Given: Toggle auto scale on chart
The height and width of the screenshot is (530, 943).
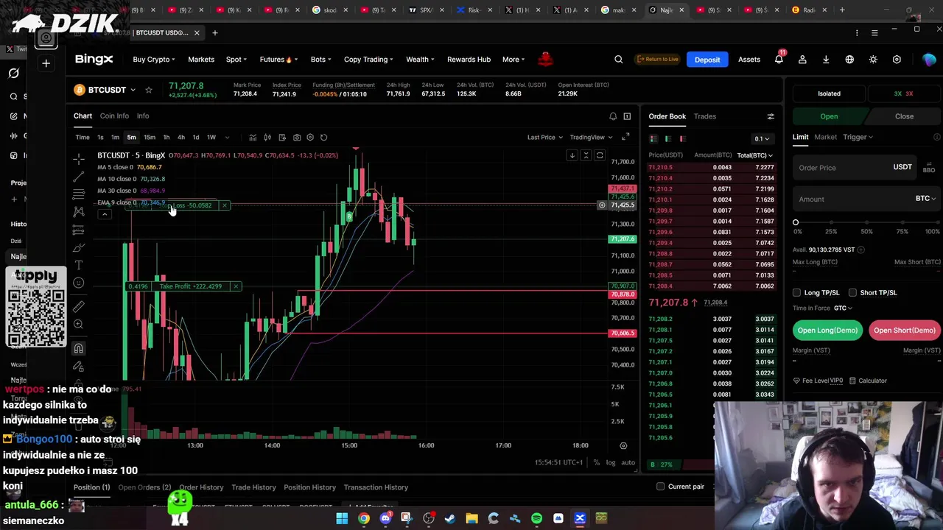Looking at the screenshot, I should [x=628, y=462].
